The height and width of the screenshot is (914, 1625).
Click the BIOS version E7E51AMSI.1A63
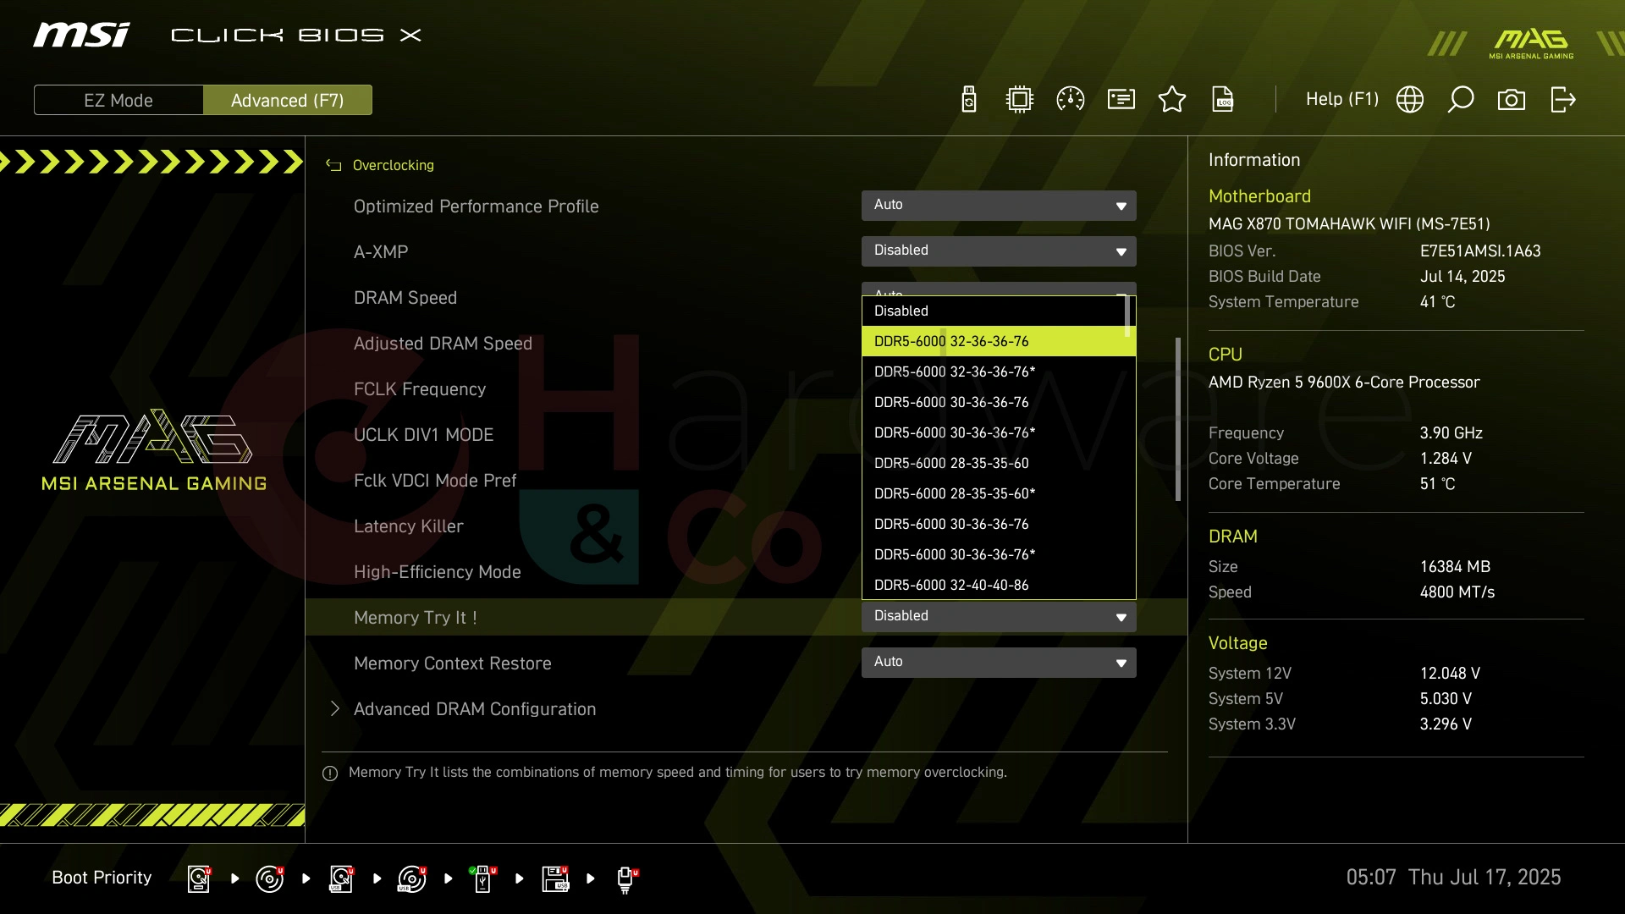click(1480, 251)
